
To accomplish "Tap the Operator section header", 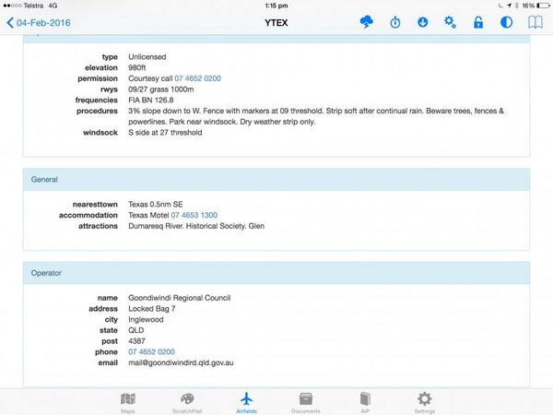I will 276,273.
